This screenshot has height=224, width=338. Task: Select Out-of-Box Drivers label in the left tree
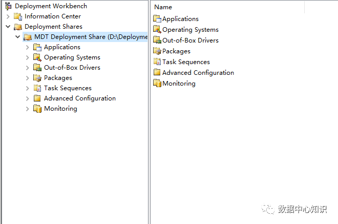pyautogui.click(x=72, y=68)
